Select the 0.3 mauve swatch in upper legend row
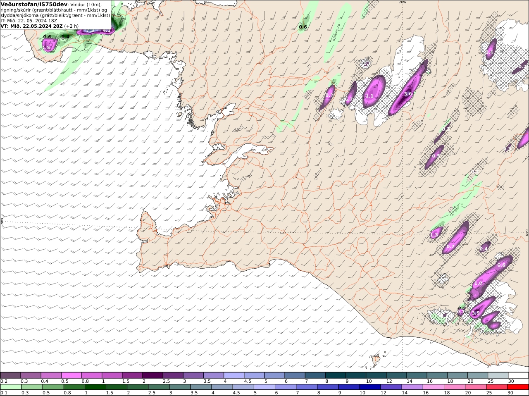This screenshot has height=396, width=529. [x=31, y=375]
